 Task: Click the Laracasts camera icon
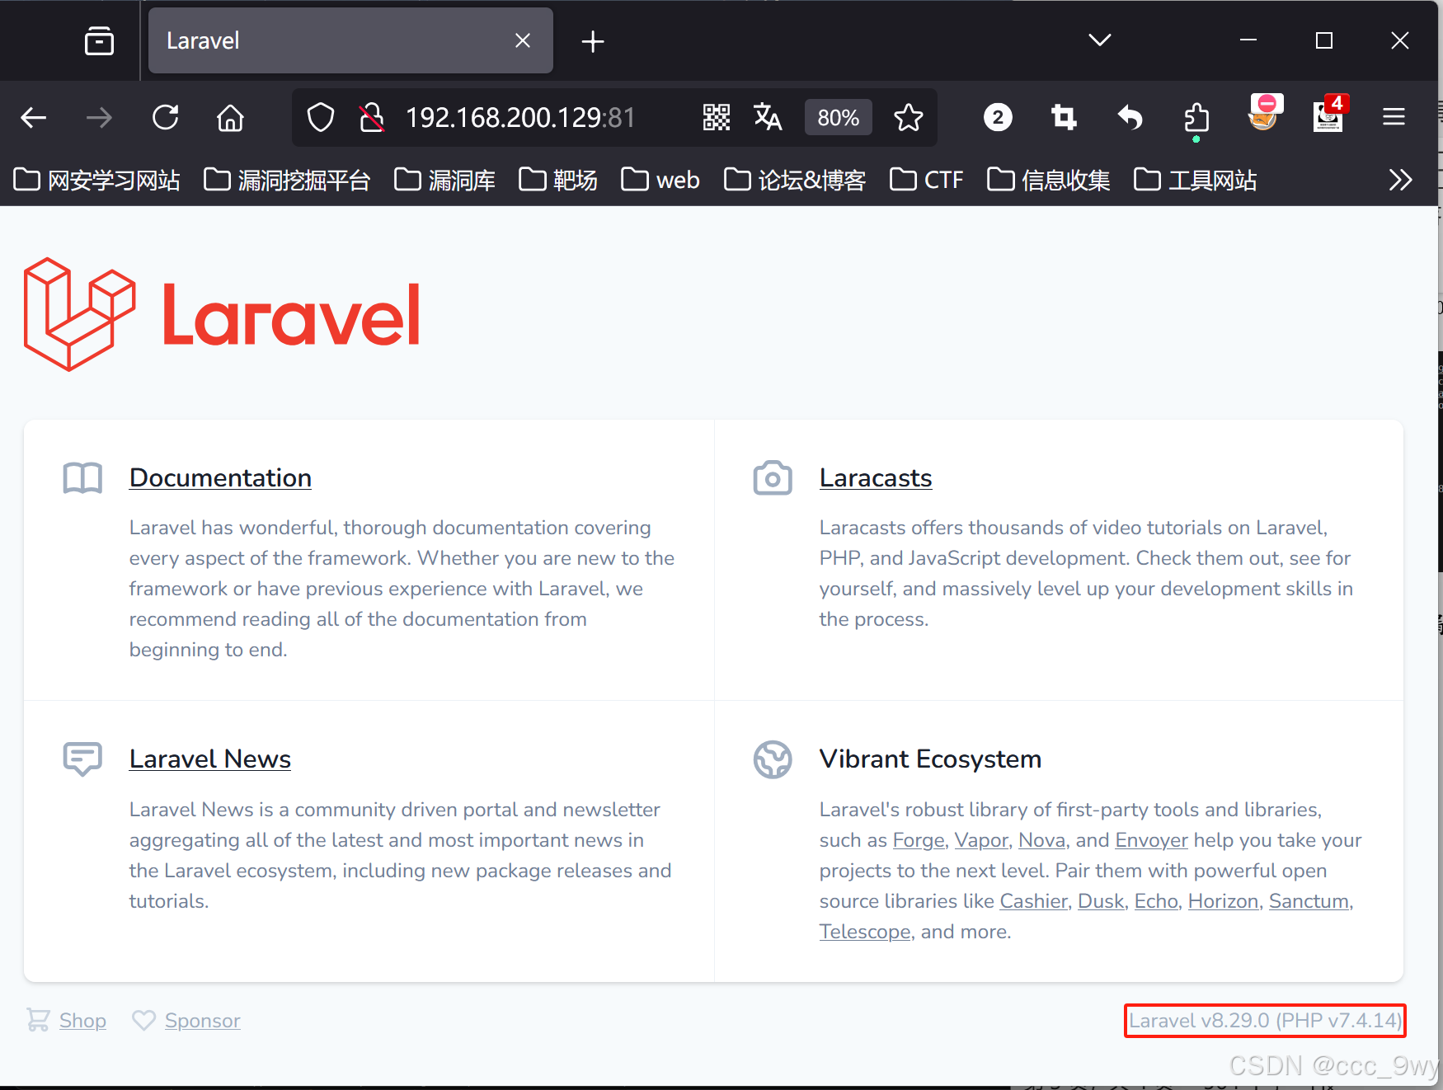coord(773,478)
